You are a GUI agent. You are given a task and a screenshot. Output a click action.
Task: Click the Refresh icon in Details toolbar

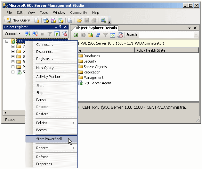(113, 35)
